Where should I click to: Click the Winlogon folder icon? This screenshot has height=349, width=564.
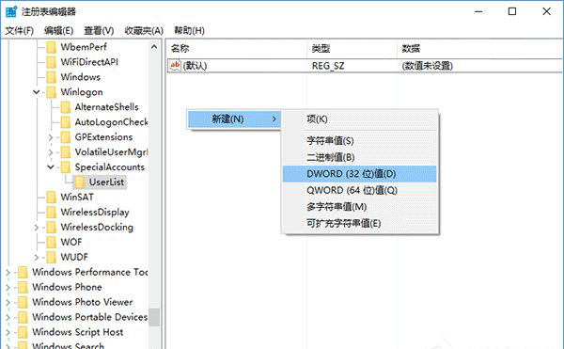pyautogui.click(x=52, y=92)
